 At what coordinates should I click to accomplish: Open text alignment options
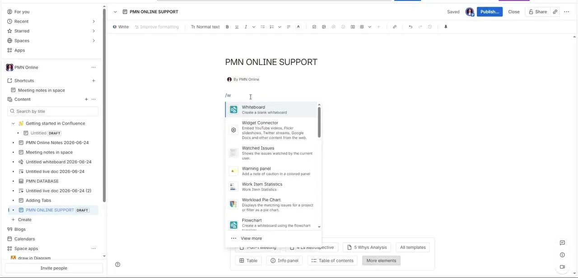click(x=289, y=27)
